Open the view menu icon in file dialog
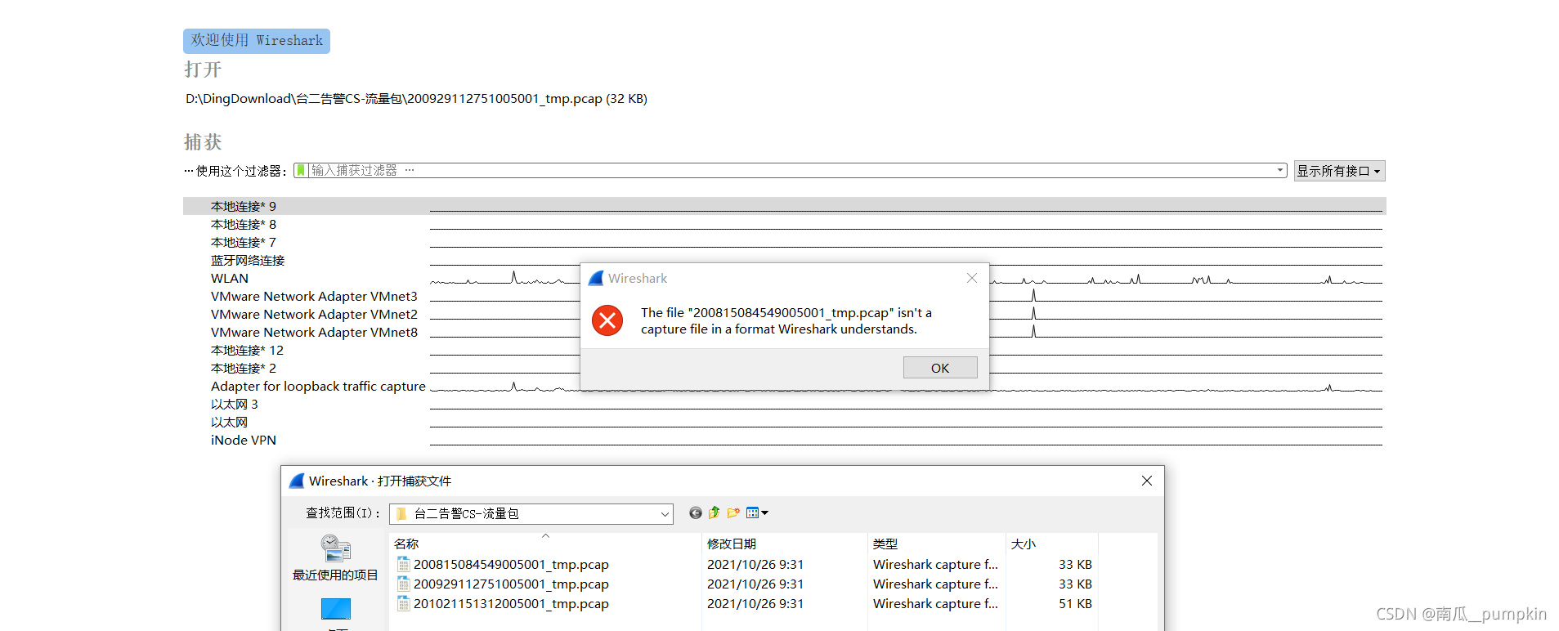This screenshot has width=1559, height=631. [752, 513]
